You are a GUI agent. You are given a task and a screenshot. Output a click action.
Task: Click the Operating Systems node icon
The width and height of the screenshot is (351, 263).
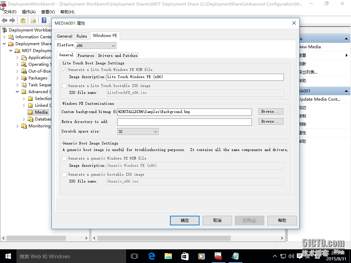coord(24,64)
